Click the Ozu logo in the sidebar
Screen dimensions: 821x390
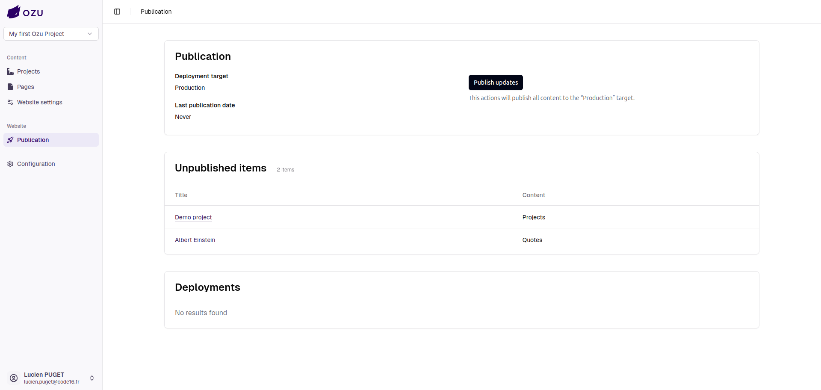pos(25,12)
